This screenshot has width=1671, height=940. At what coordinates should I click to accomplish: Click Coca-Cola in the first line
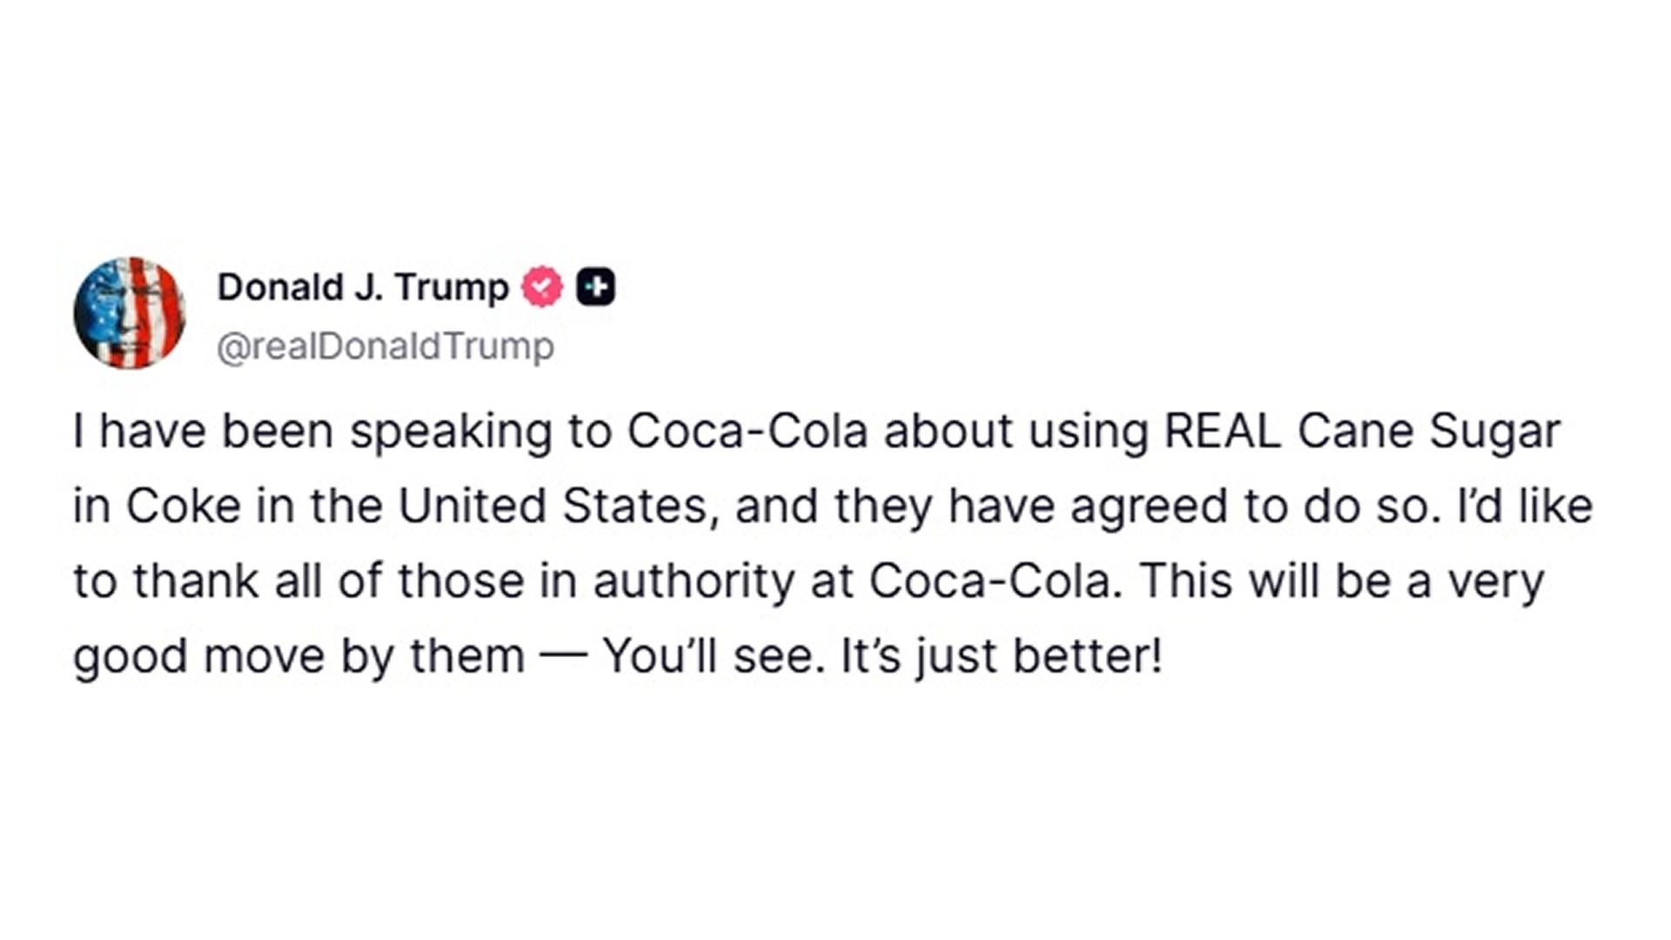(748, 432)
